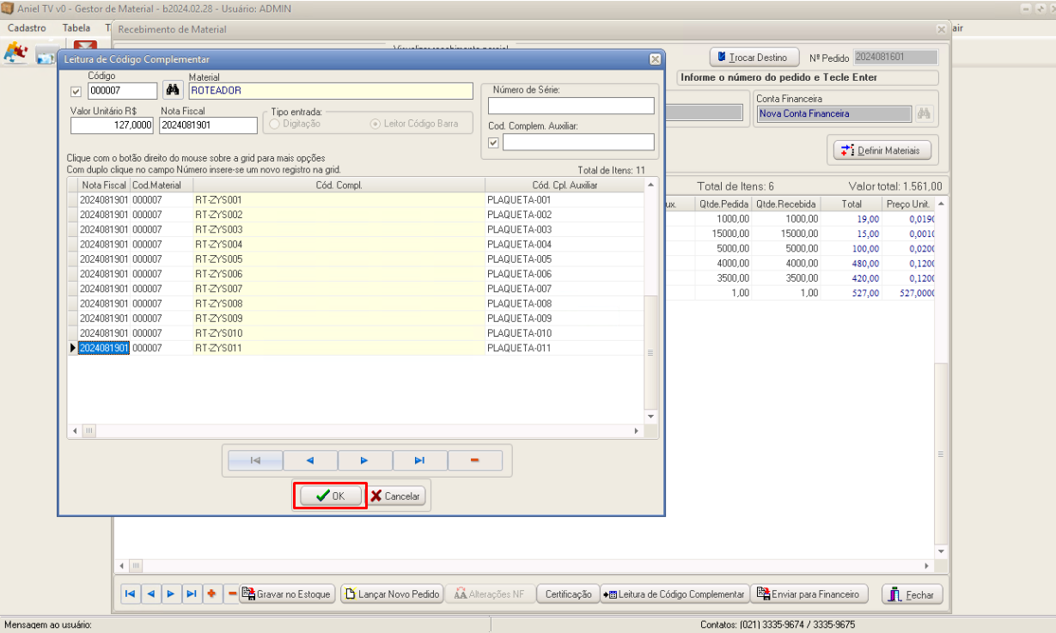Screen dimensions: 1056x633
Task: Click the binoculars search icon beside Código
Action: pos(172,90)
